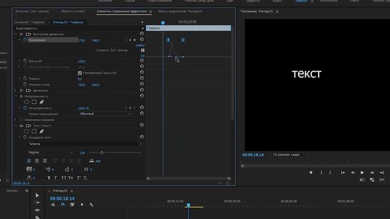
Task: Enable faux bold text style
Action: pos(49,178)
